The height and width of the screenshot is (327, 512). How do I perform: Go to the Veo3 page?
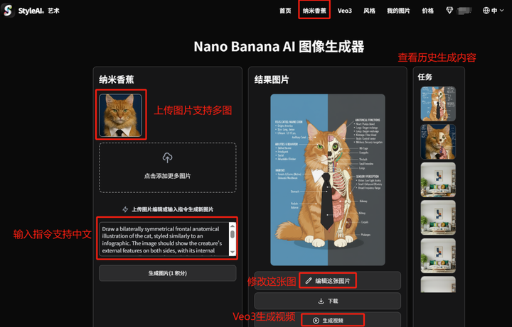coord(344,11)
